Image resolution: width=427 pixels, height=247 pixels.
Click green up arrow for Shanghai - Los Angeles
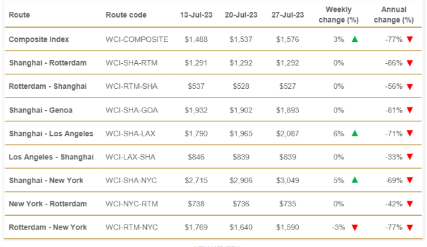pyautogui.click(x=354, y=133)
